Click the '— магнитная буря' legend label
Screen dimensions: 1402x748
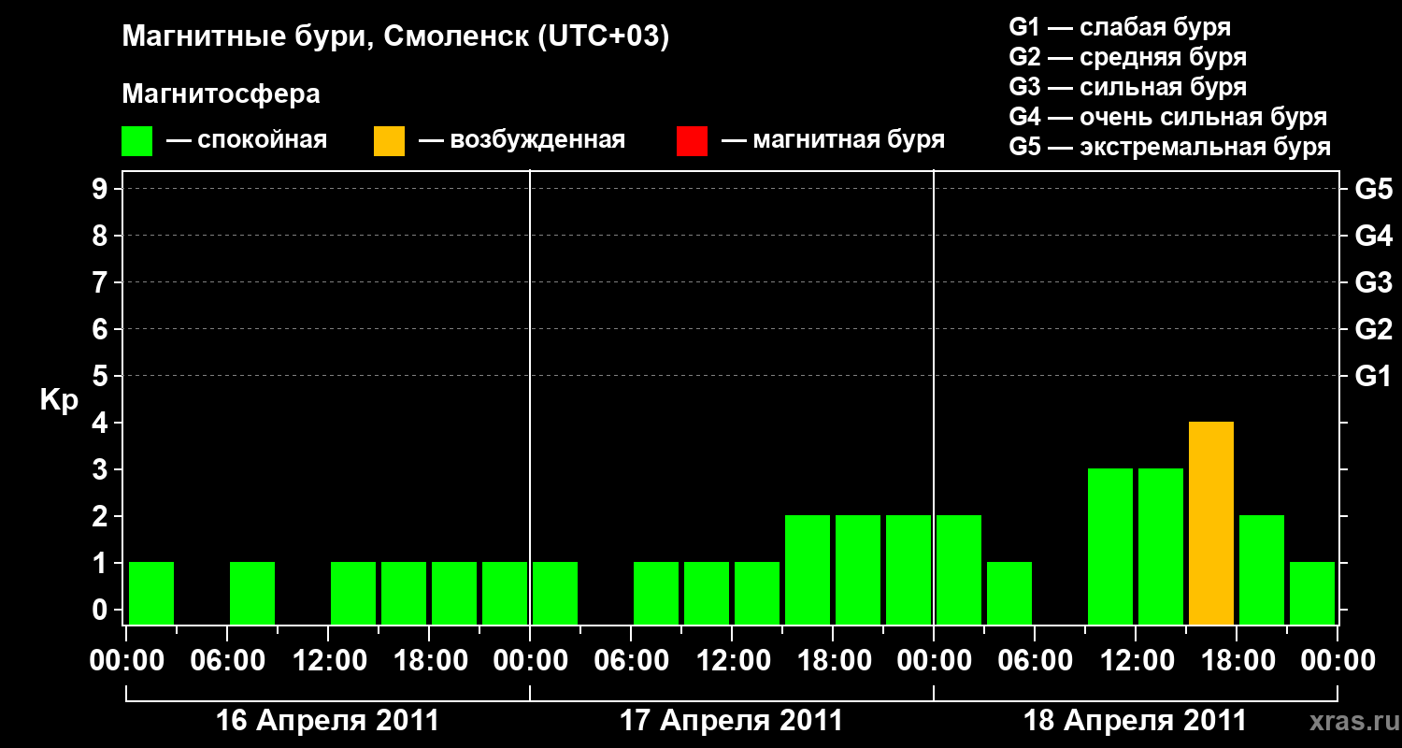[833, 141]
